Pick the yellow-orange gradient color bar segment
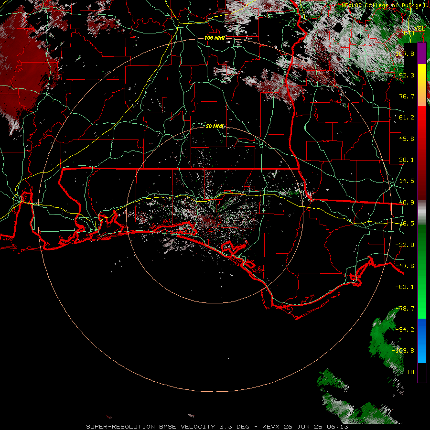 click(422, 85)
